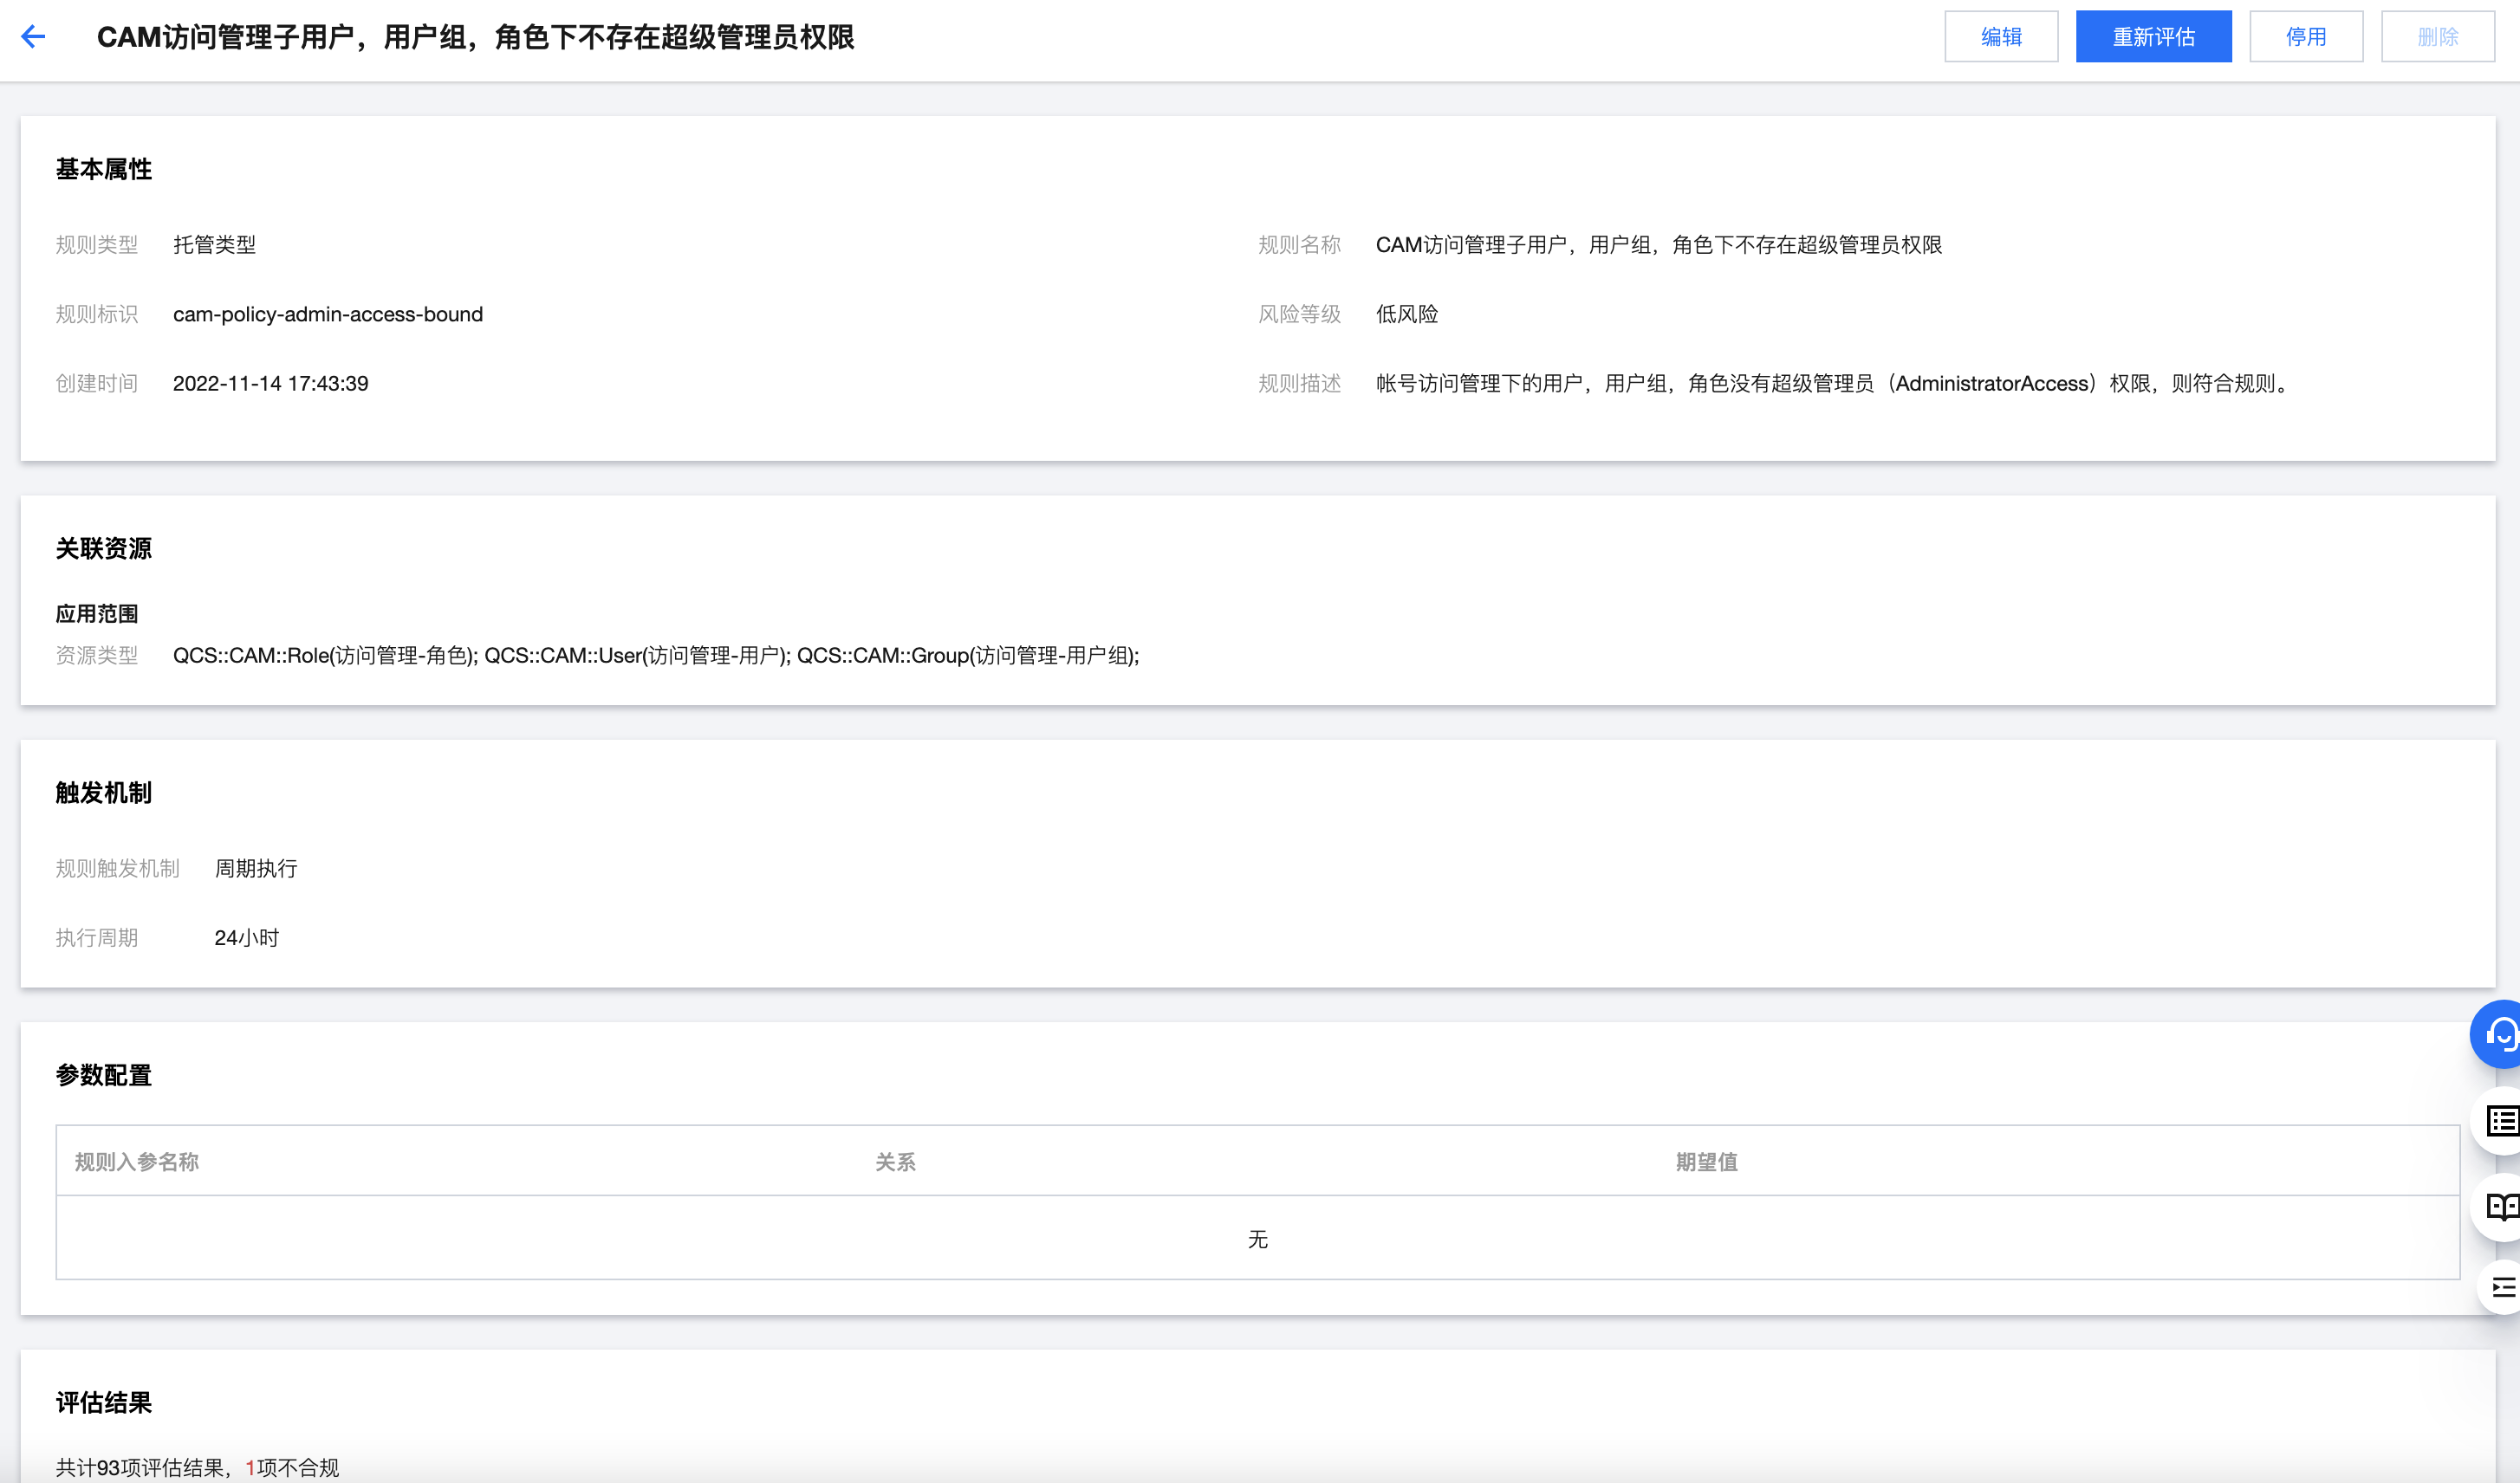Click the blue back arrow icon
The image size is (2520, 1483).
[33, 37]
